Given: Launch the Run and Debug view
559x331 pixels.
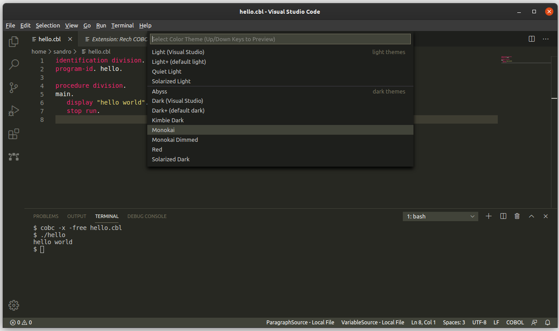Looking at the screenshot, I should tap(13, 111).
